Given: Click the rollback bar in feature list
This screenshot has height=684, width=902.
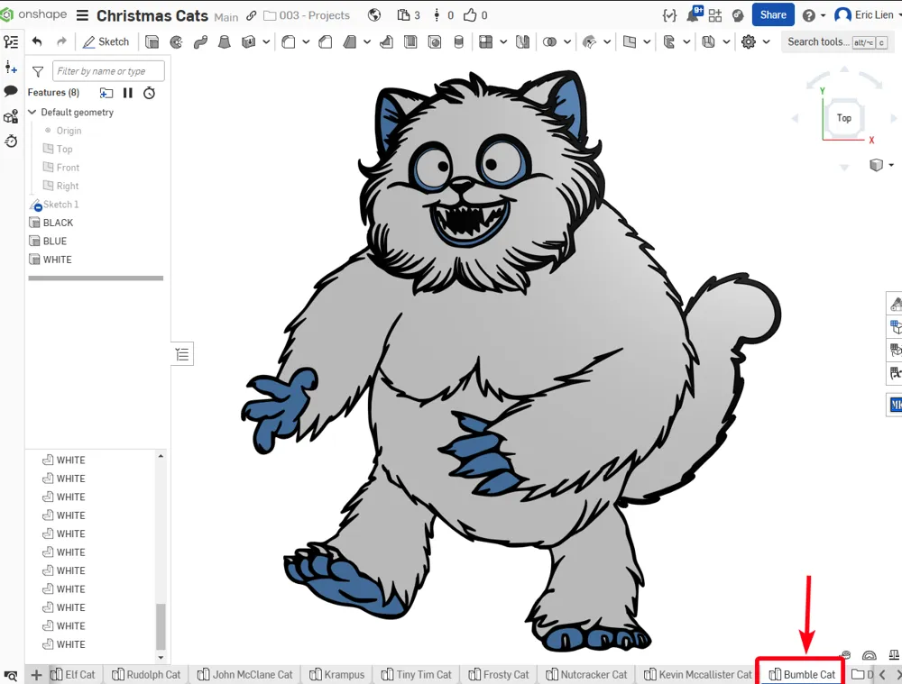Looking at the screenshot, I should point(97,278).
